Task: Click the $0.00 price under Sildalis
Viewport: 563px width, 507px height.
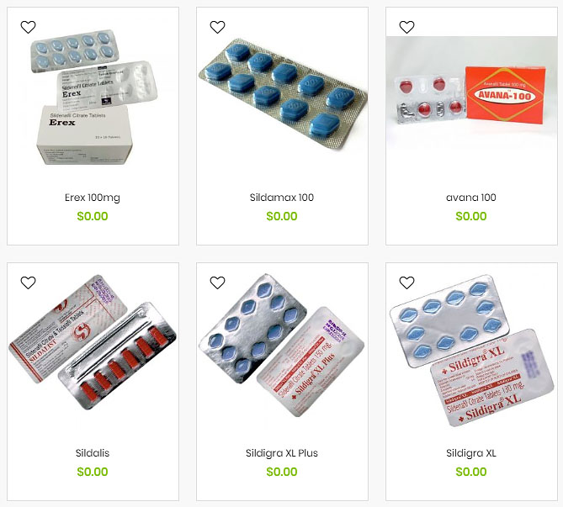Action: pyautogui.click(x=93, y=472)
